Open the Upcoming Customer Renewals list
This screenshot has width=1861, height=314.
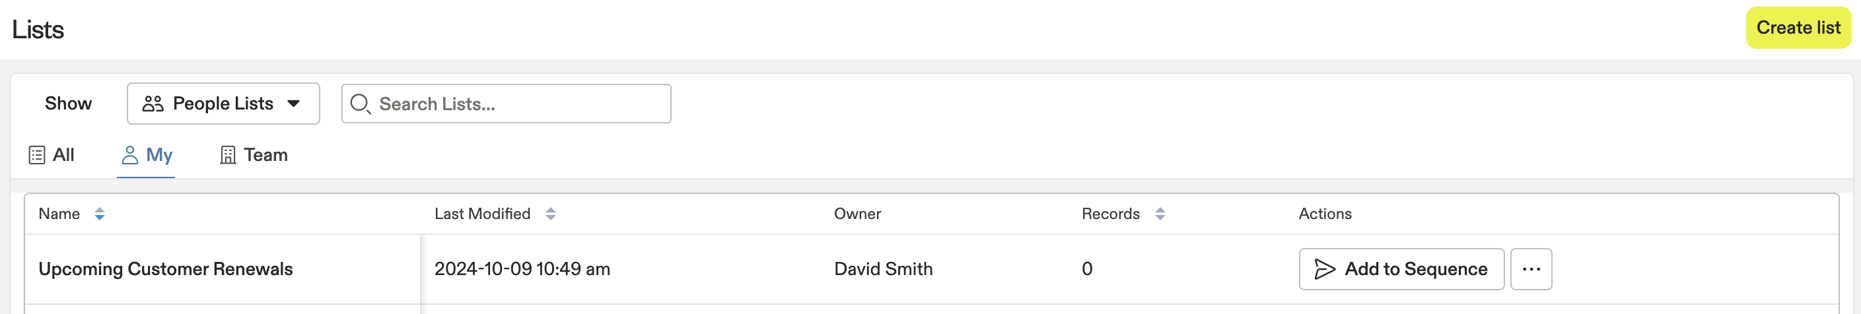tap(166, 269)
